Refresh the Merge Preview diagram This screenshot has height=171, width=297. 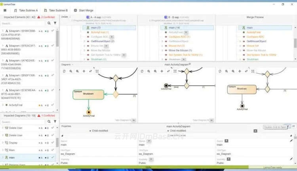click(x=220, y=71)
